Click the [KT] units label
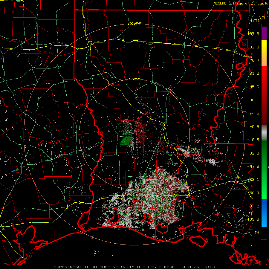269x269 pixels. (x=255, y=21)
